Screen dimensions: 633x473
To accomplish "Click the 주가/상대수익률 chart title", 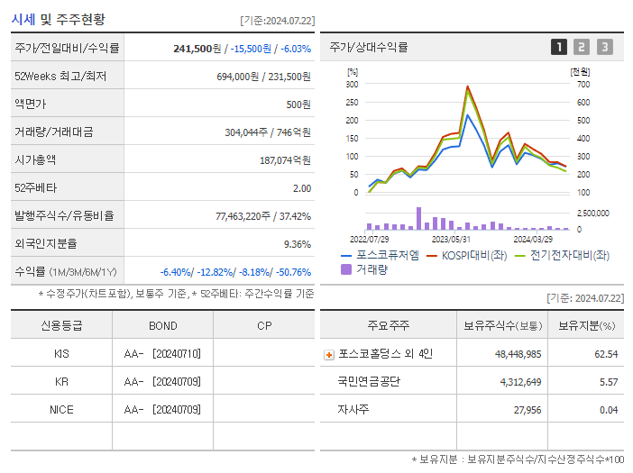I will (x=369, y=47).
